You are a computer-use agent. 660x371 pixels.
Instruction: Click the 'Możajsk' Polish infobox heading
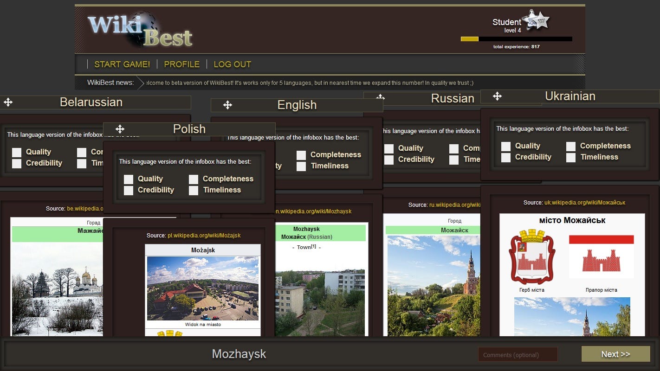click(x=203, y=250)
